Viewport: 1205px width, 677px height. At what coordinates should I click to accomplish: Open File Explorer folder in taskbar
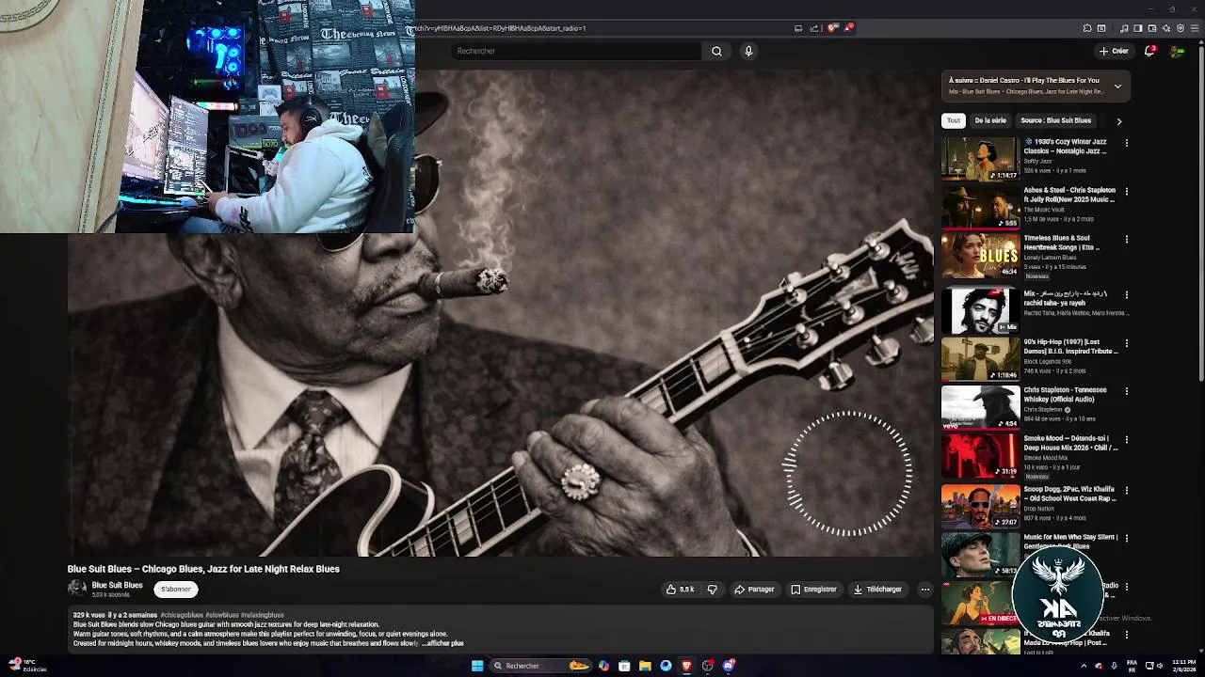click(x=645, y=666)
